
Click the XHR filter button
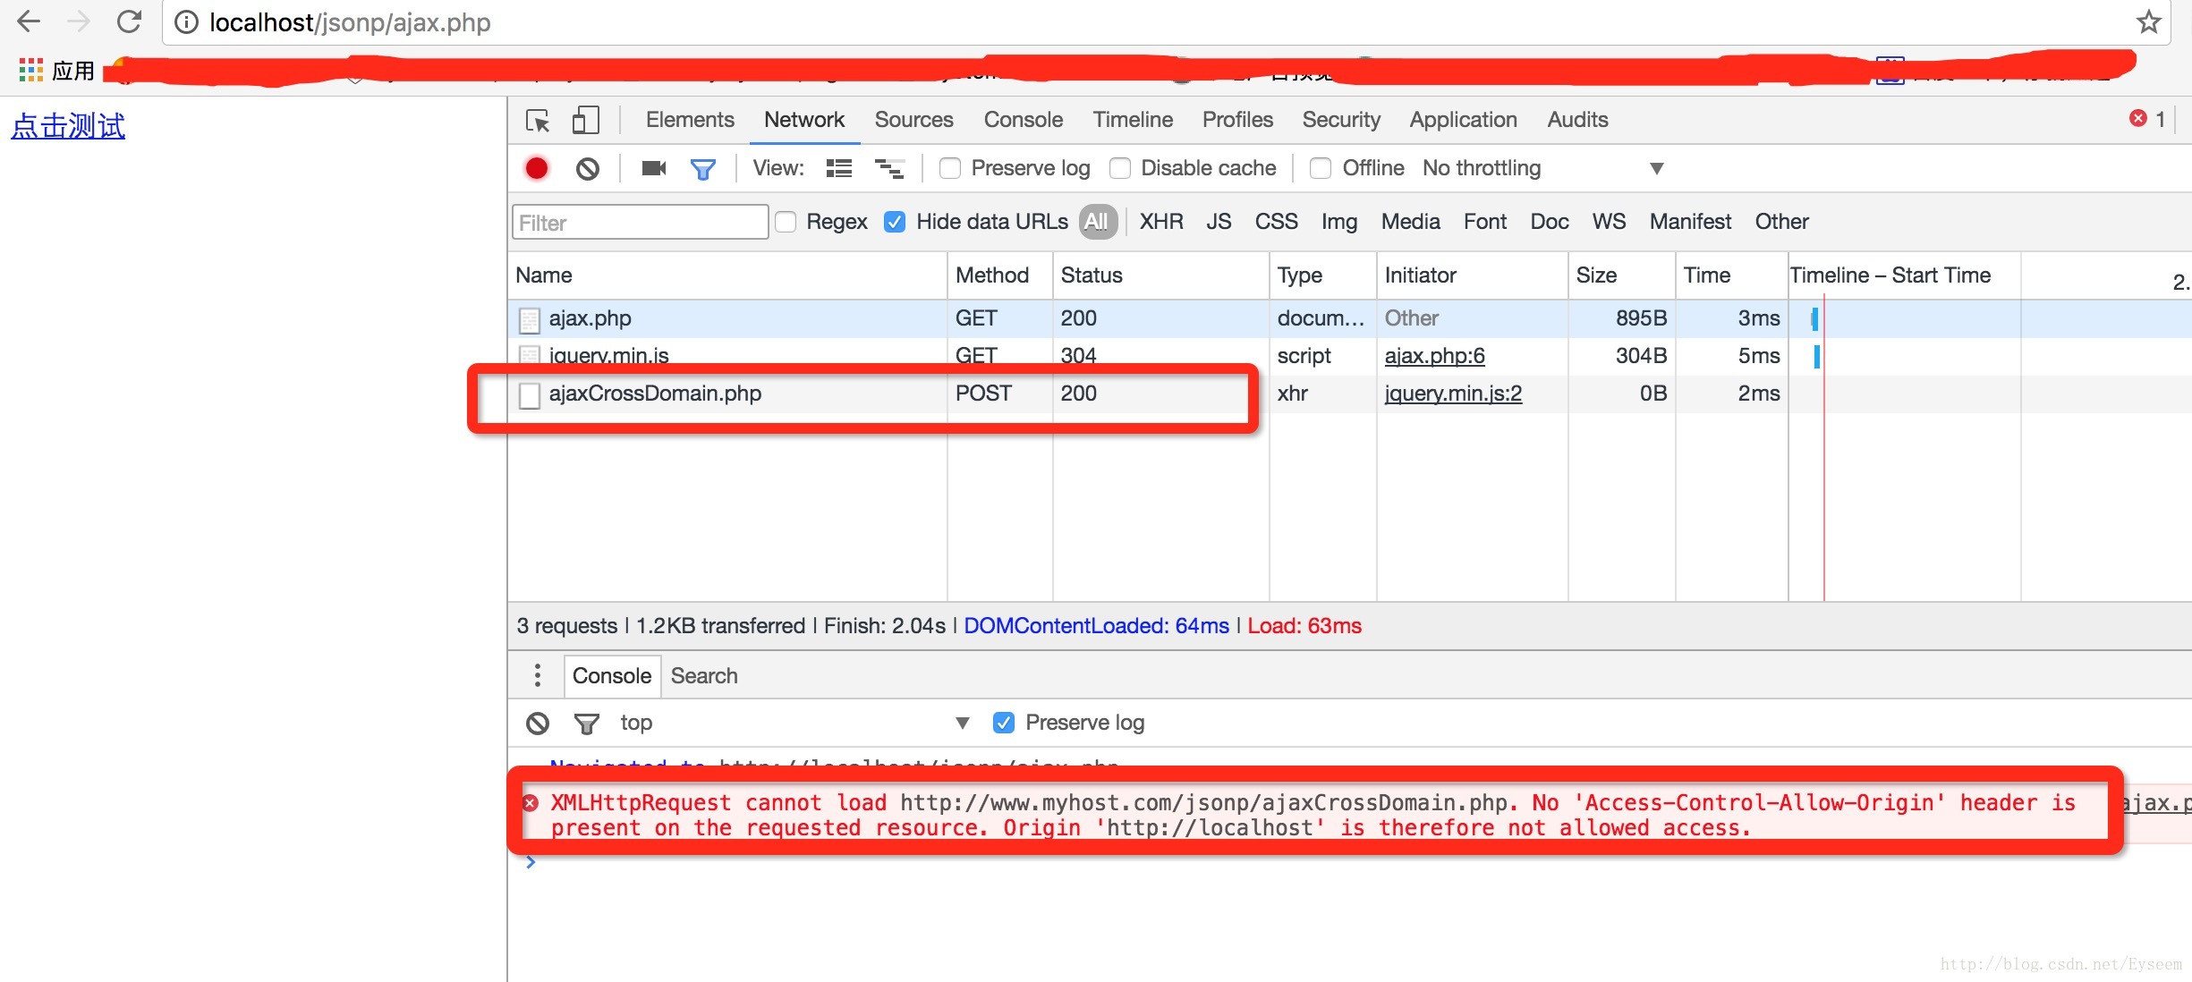click(x=1160, y=221)
